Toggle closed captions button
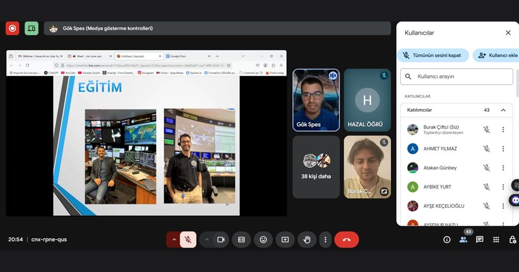The width and height of the screenshot is (519, 272). [241, 240]
